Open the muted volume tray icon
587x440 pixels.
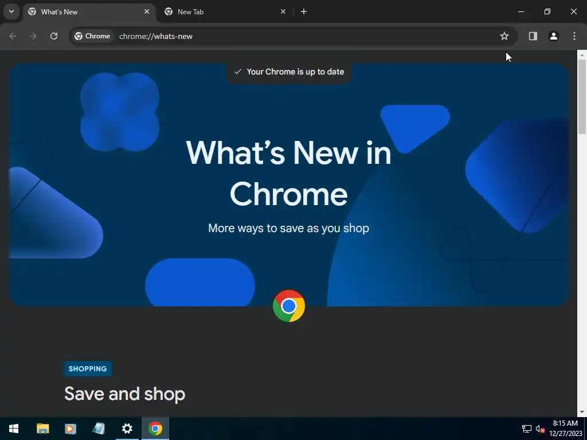click(x=540, y=429)
